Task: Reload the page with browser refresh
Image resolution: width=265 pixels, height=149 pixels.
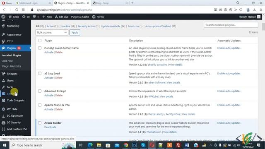Action: click(17, 10)
